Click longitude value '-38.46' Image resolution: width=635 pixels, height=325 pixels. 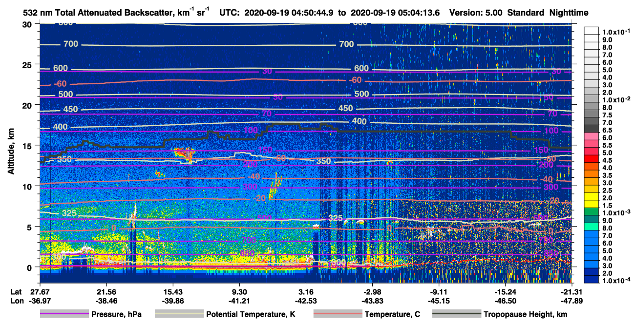pos(106,300)
